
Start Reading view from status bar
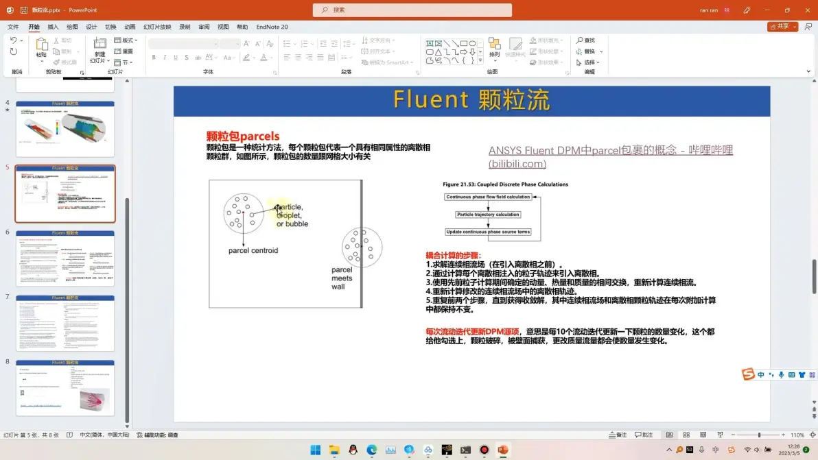(x=703, y=435)
